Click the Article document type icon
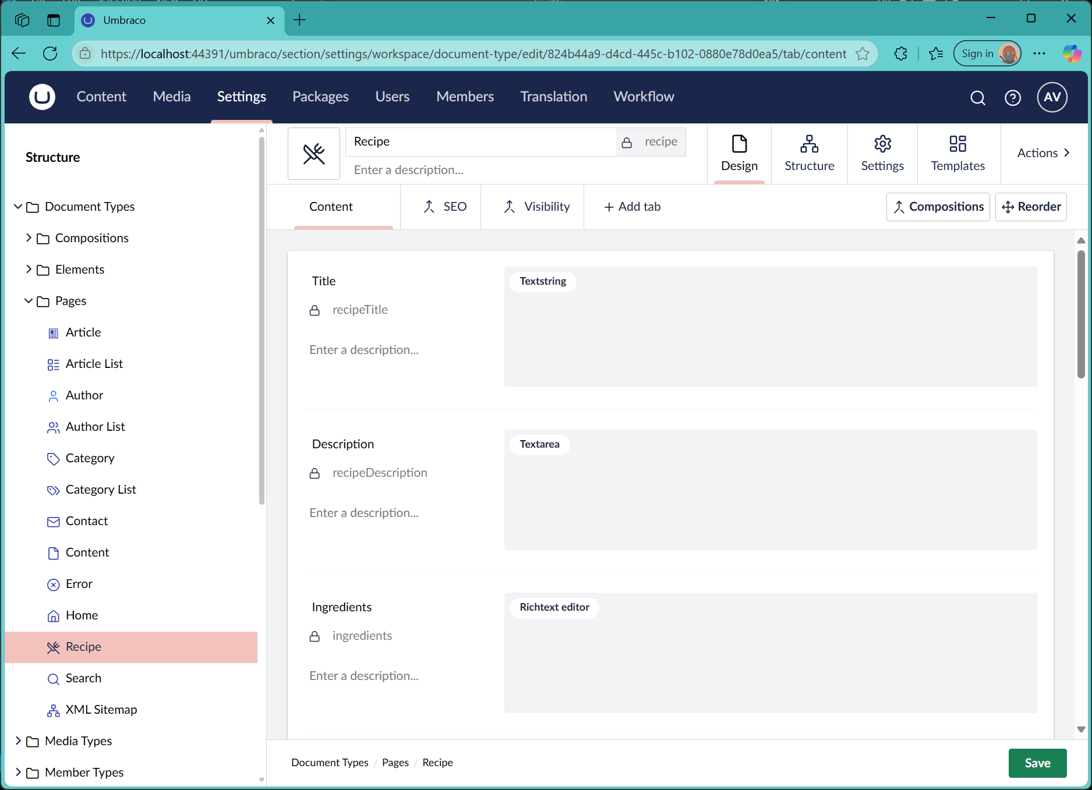The image size is (1092, 790). tap(53, 333)
